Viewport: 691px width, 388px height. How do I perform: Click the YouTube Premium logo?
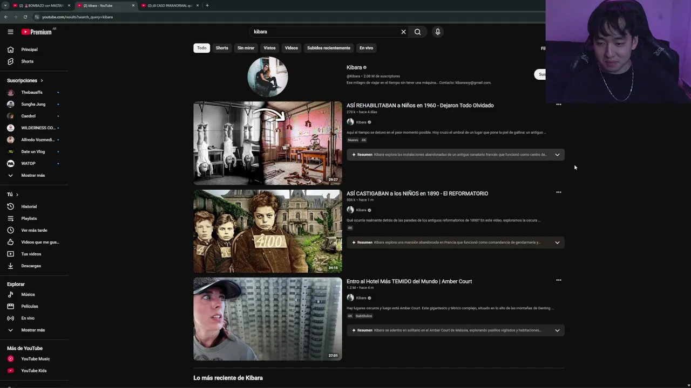[37, 32]
